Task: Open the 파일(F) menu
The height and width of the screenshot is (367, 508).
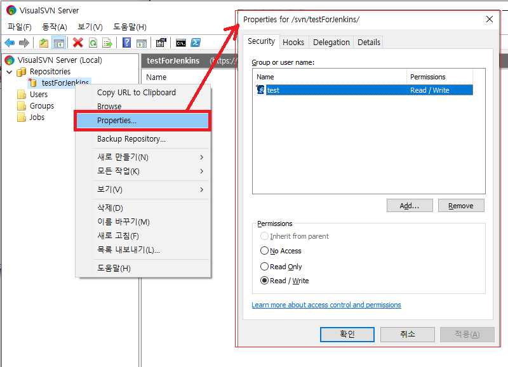Action: pyautogui.click(x=20, y=27)
